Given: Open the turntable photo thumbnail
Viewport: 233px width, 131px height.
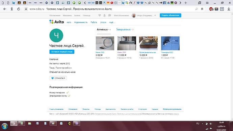Looking at the screenshot, I should [148, 43].
